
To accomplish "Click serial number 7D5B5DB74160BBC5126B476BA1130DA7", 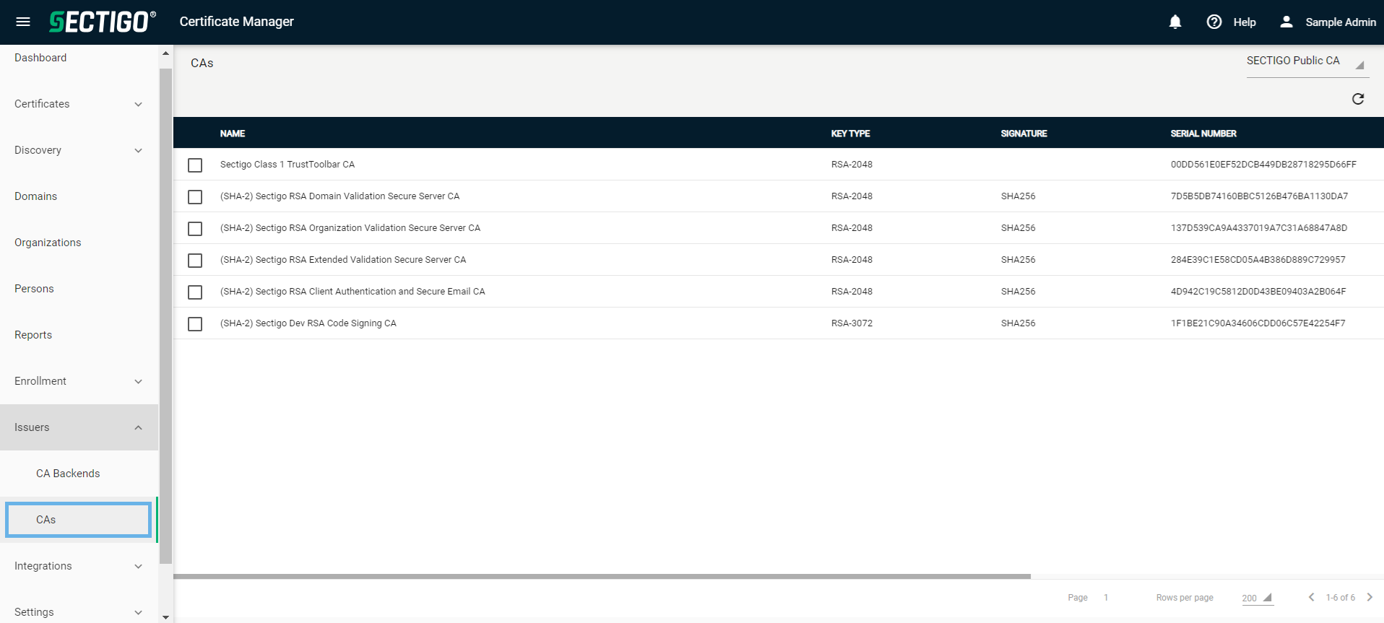I will pos(1259,196).
